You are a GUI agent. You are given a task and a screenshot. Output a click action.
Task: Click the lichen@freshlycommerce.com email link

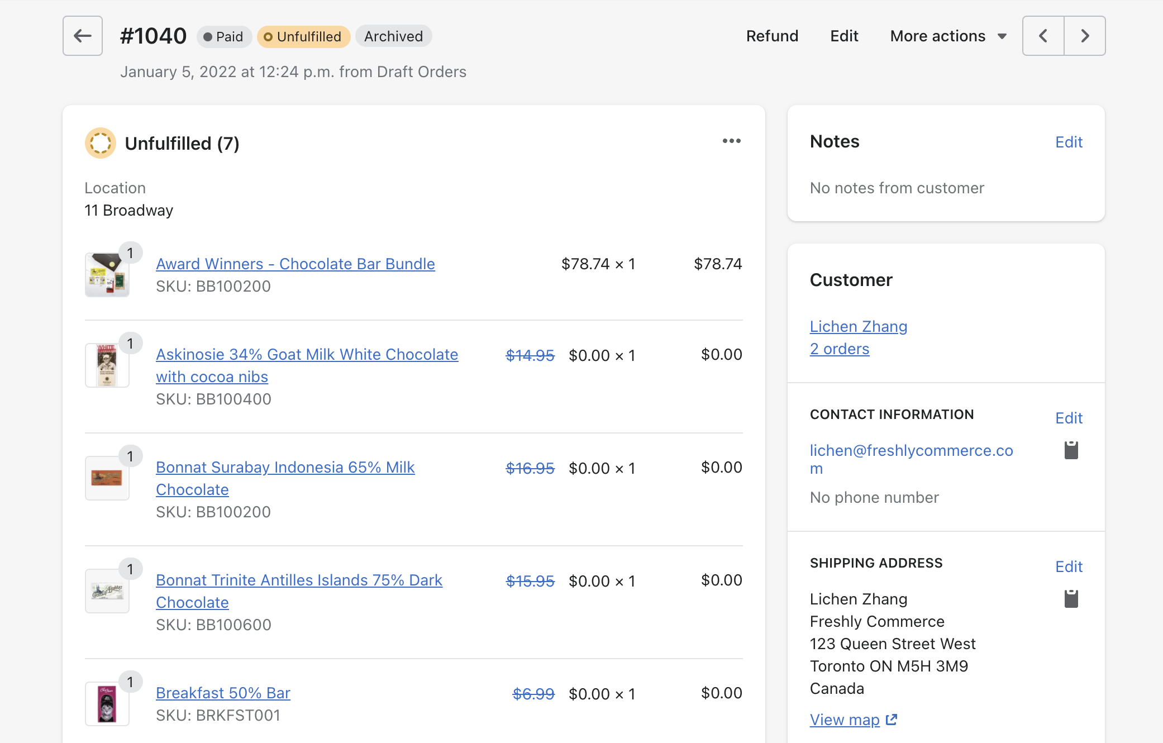[x=911, y=451]
